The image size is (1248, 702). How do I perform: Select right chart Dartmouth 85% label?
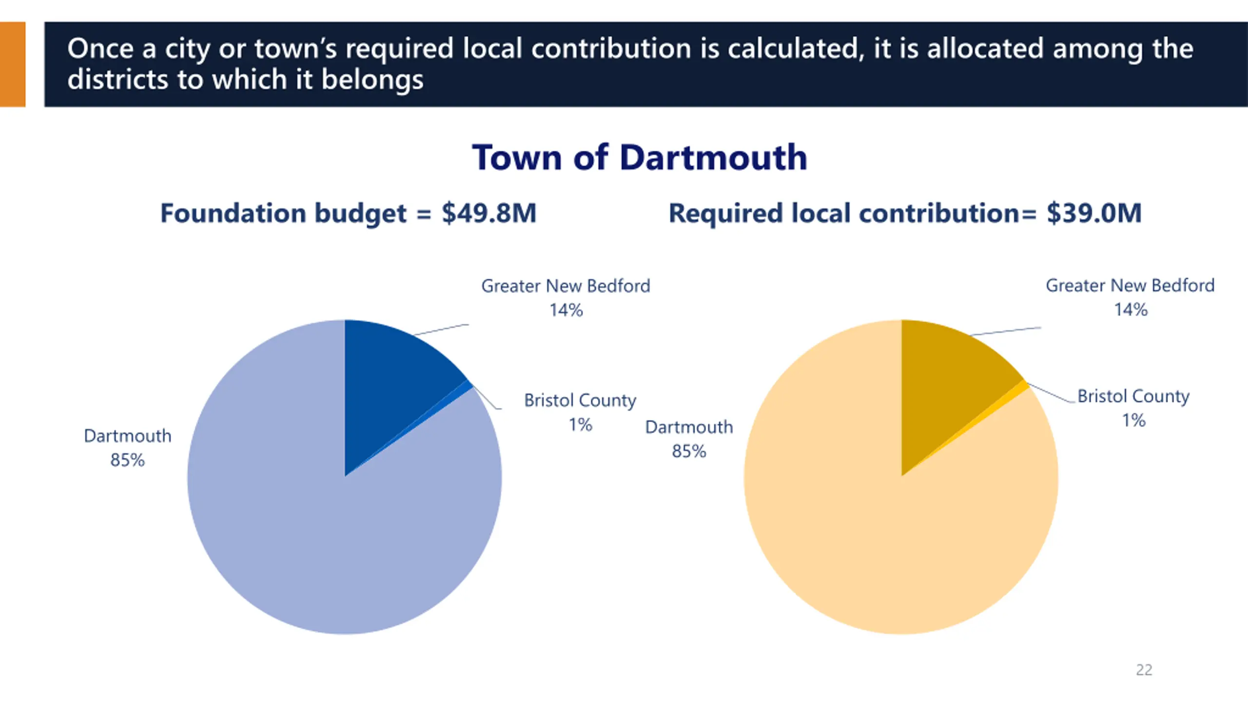[689, 439]
